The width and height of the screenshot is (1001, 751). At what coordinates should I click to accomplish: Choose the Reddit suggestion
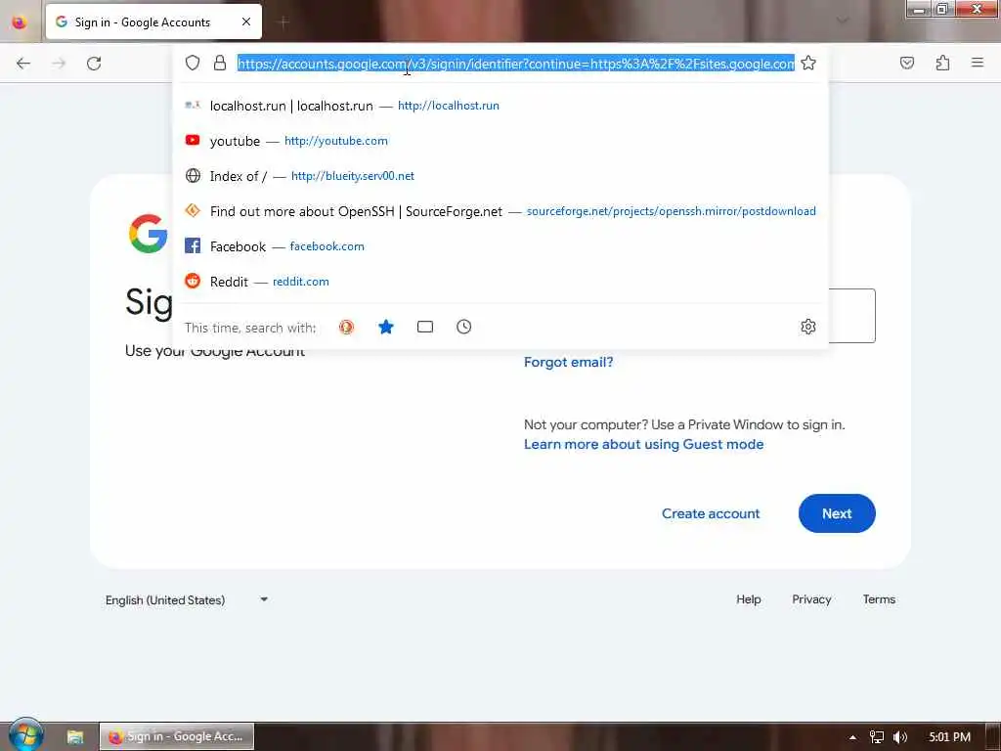pyautogui.click(x=500, y=281)
